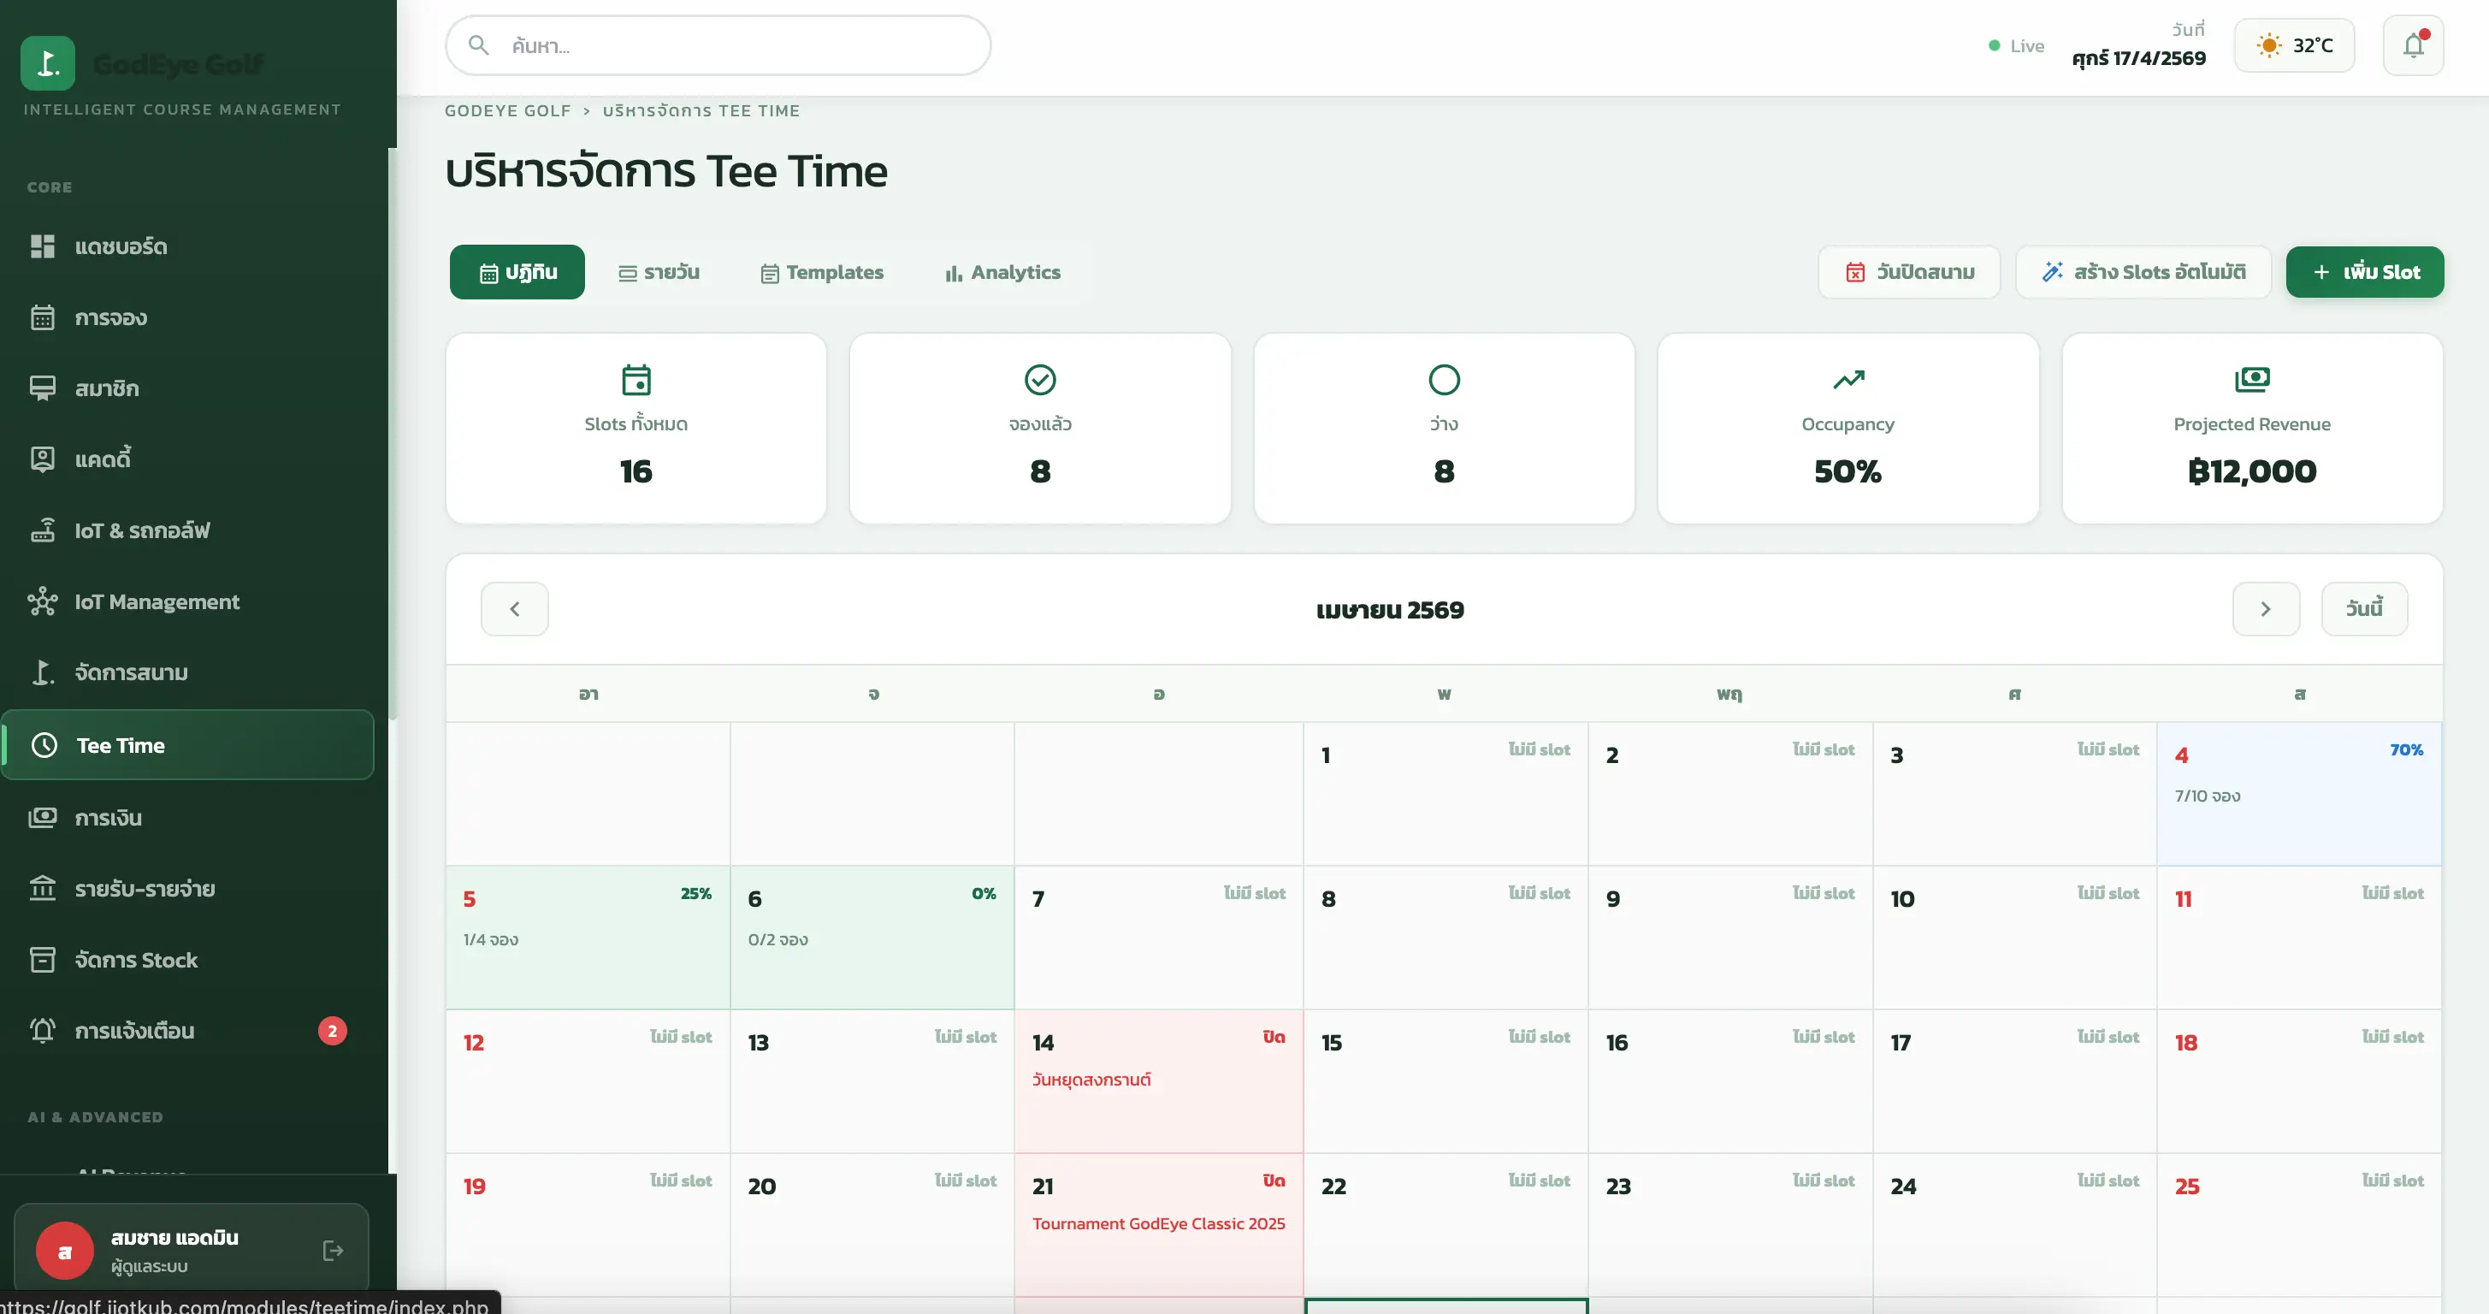Open the auto-create Slots button
The width and height of the screenshot is (2489, 1314).
pyautogui.click(x=2143, y=272)
